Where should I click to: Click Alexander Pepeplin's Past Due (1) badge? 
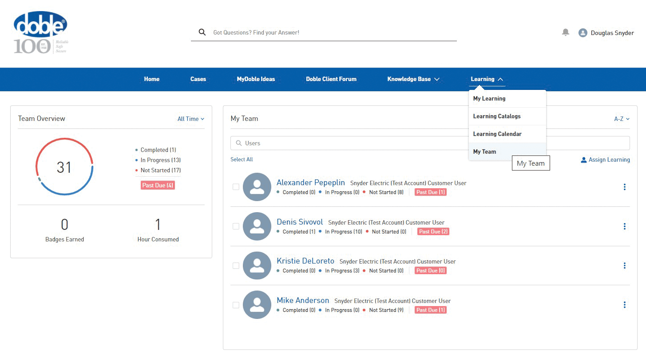(x=431, y=192)
